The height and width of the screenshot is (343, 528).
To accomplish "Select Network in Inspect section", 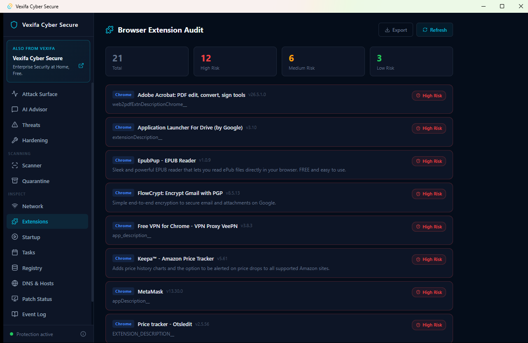I will click(x=47, y=206).
